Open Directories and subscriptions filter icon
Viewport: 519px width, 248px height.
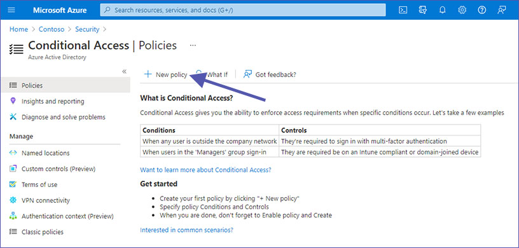point(423,10)
